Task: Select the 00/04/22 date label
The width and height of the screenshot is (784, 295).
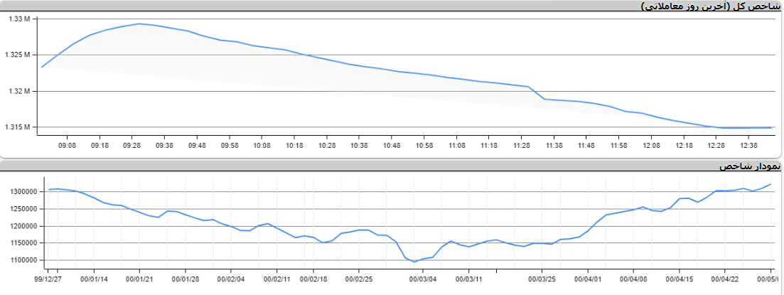Action: click(724, 279)
